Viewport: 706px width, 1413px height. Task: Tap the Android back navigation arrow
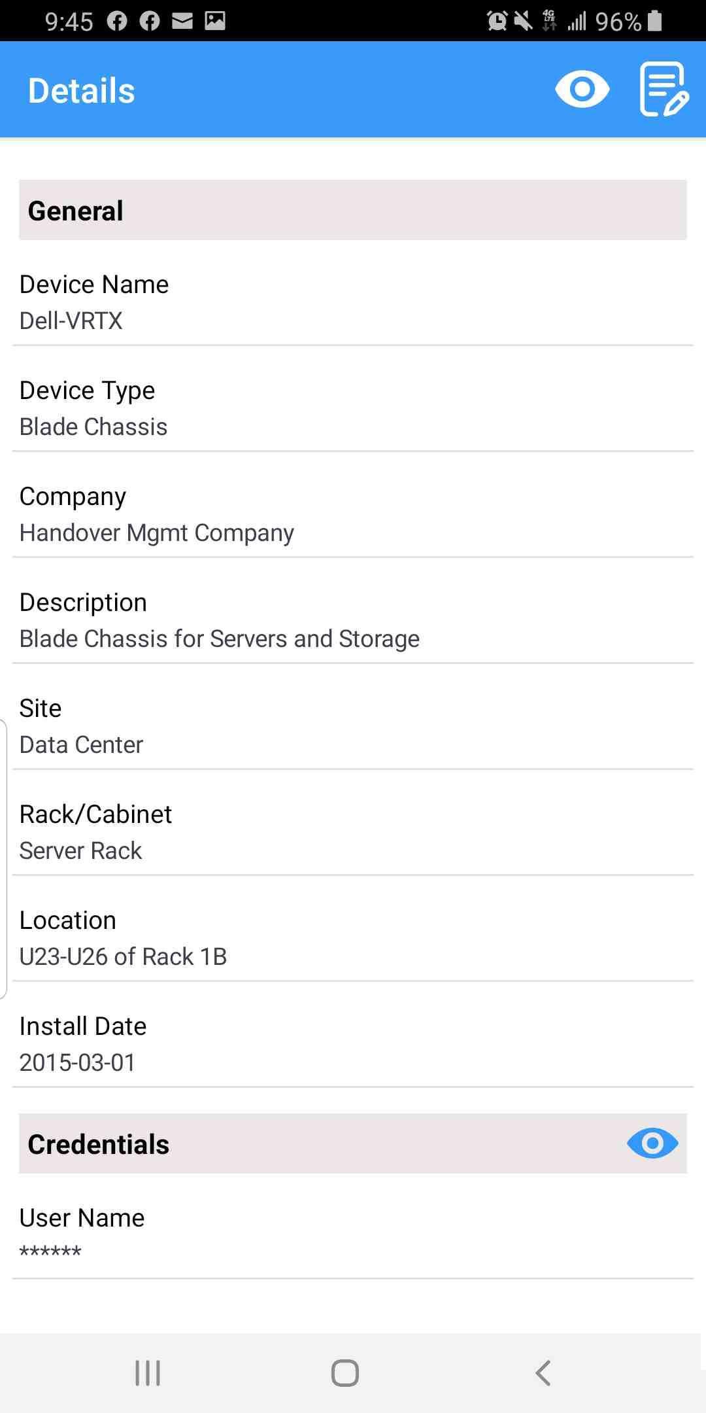pyautogui.click(x=543, y=1372)
